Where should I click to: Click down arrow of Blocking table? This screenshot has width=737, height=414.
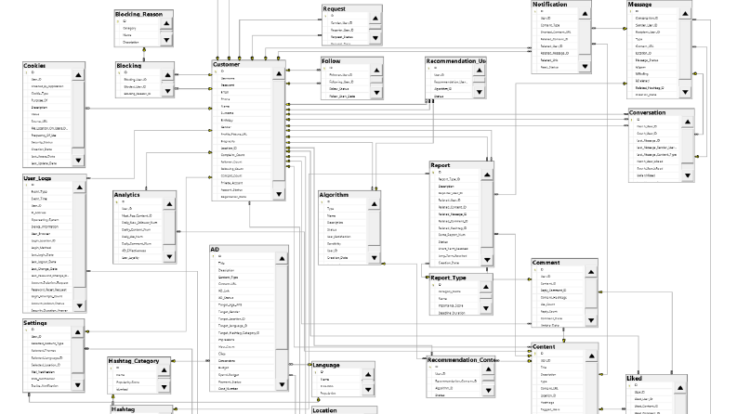pyautogui.click(x=168, y=91)
